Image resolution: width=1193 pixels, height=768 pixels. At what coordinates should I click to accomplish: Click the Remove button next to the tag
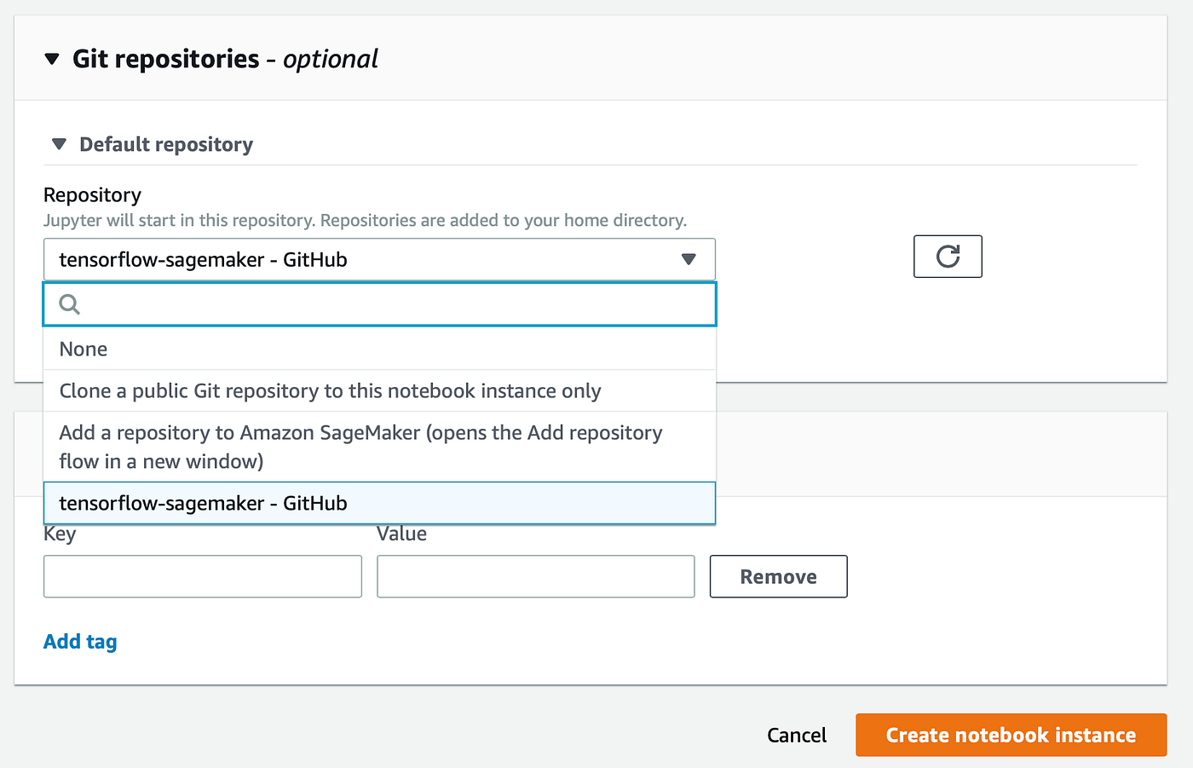tap(778, 576)
